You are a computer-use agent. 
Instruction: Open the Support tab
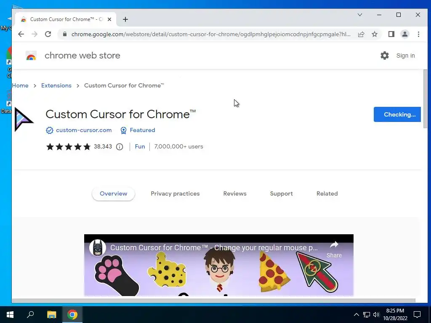click(x=282, y=193)
